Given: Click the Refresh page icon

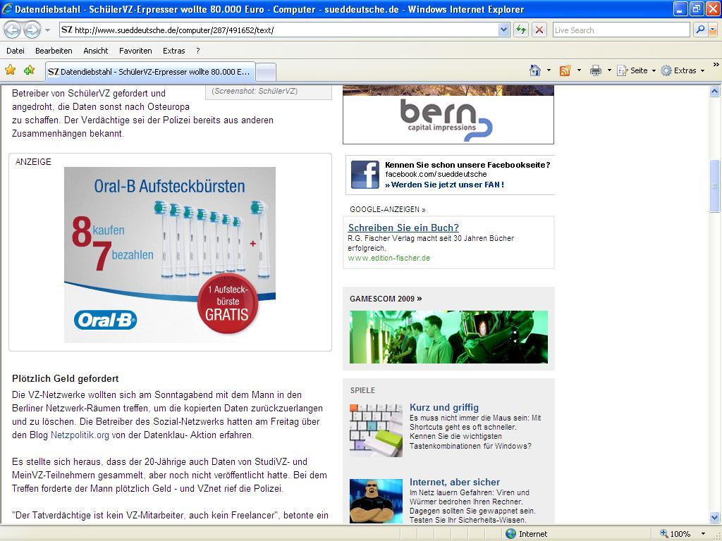Looking at the screenshot, I should pos(521,30).
